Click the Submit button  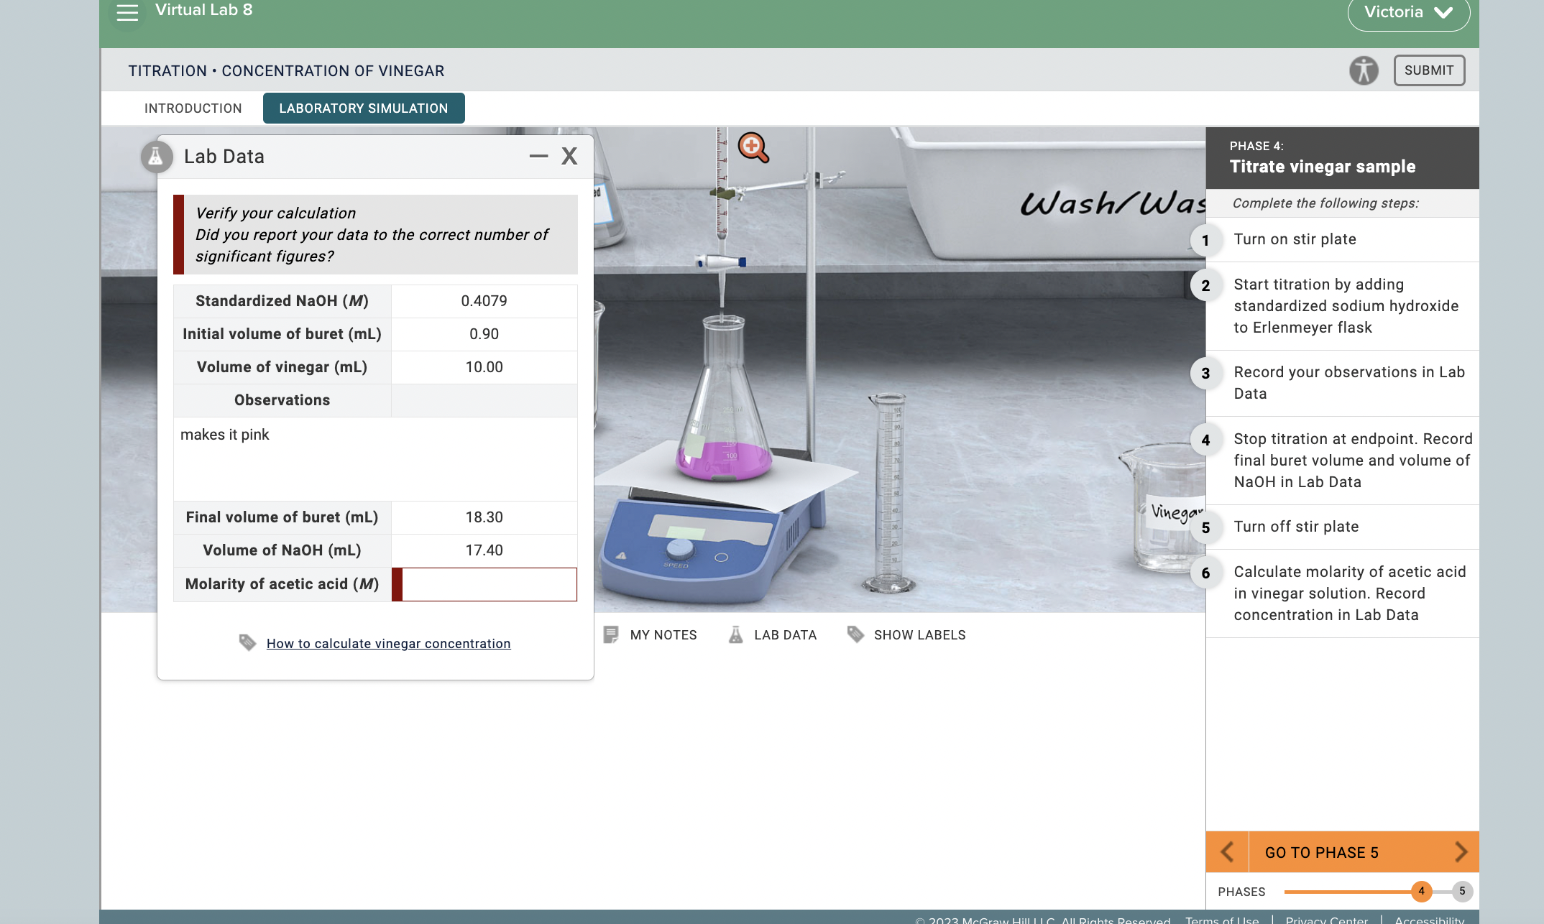[x=1429, y=70]
